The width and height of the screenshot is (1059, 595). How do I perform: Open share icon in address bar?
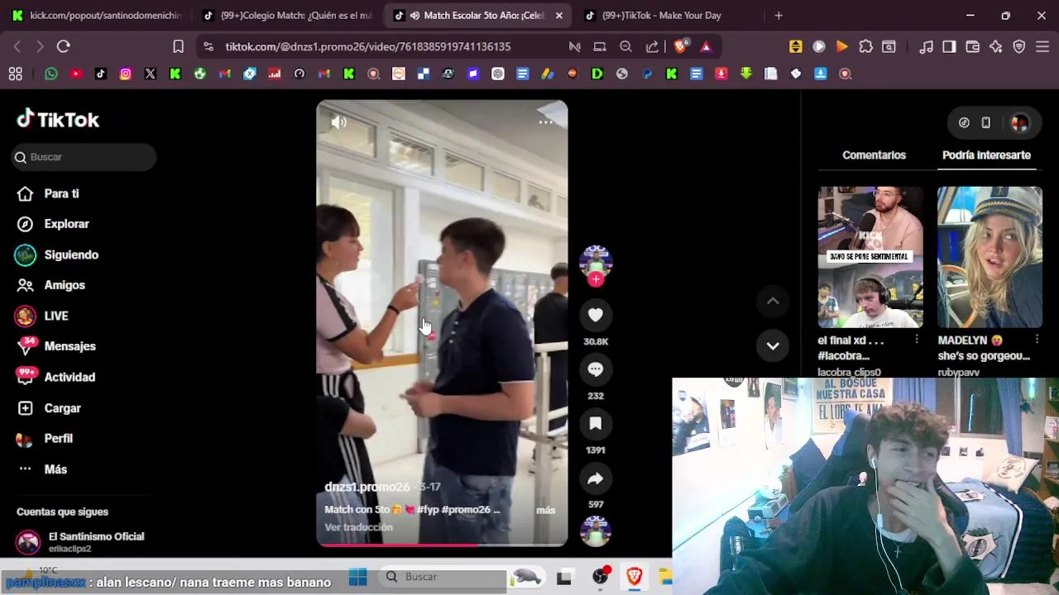(x=652, y=46)
